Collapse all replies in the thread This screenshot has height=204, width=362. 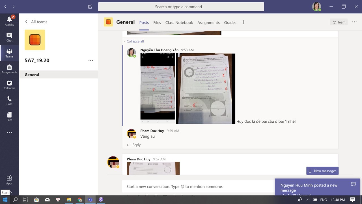point(135,41)
